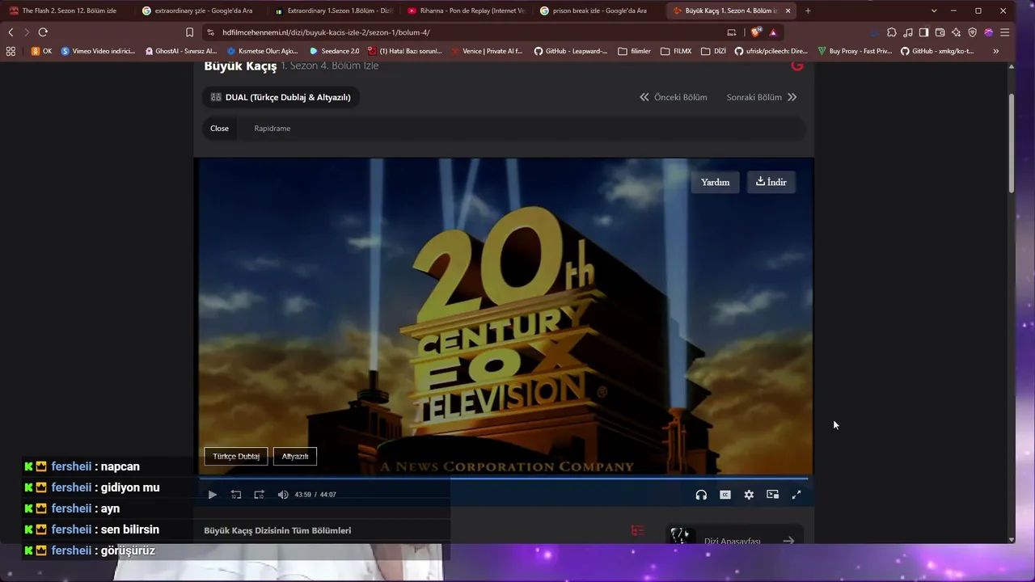The height and width of the screenshot is (582, 1035).
Task: Open the OK bookmark
Action: 41,51
